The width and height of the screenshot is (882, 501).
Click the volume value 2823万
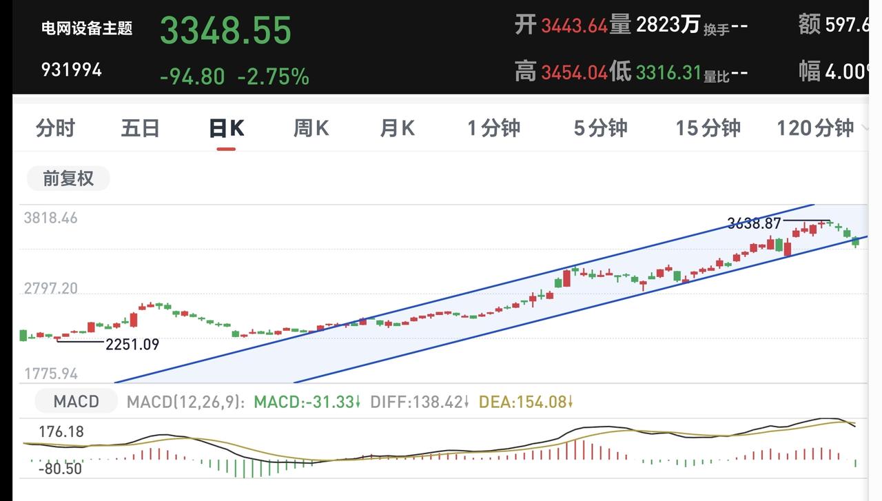point(668,26)
